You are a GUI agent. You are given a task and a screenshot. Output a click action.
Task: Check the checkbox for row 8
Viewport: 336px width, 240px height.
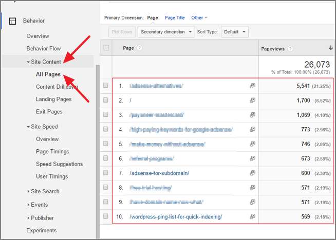tap(105, 187)
